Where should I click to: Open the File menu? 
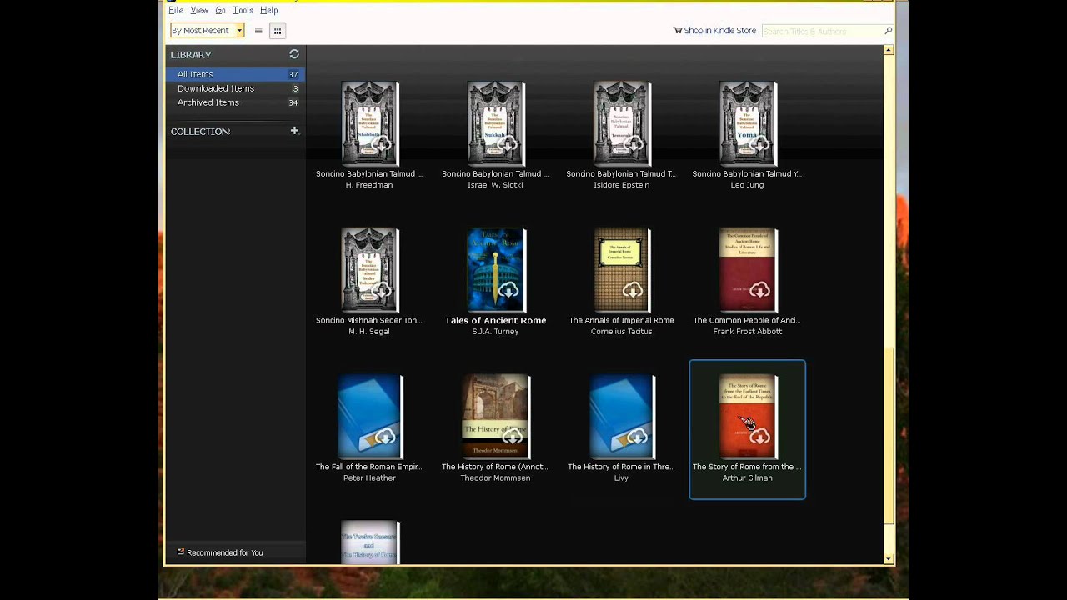176,10
